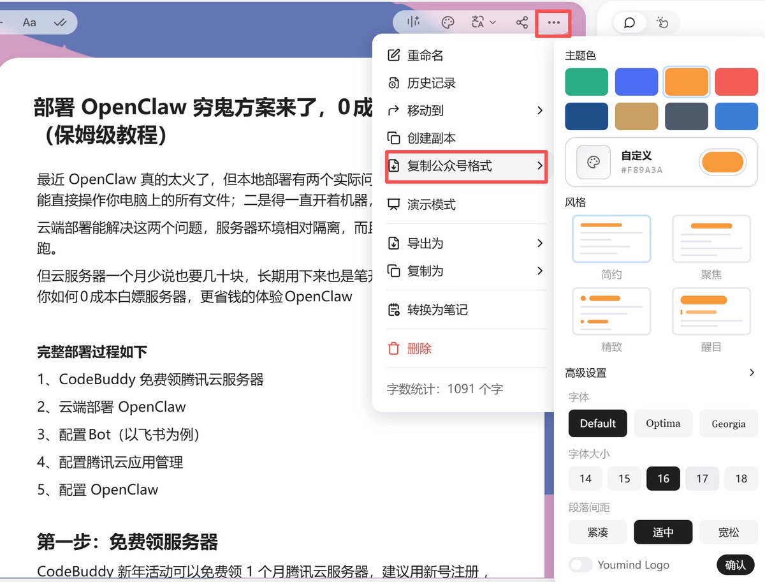The image size is (765, 582).
Task: Start 演示模式 from the menu
Action: click(466, 205)
